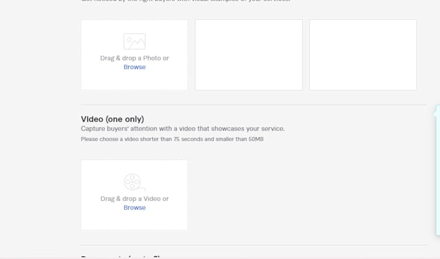Click the photo placeholder image icon
The image size is (440, 259).
pos(135,41)
